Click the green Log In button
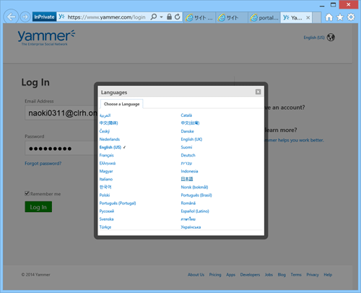This screenshot has height=293, width=361. click(38, 207)
